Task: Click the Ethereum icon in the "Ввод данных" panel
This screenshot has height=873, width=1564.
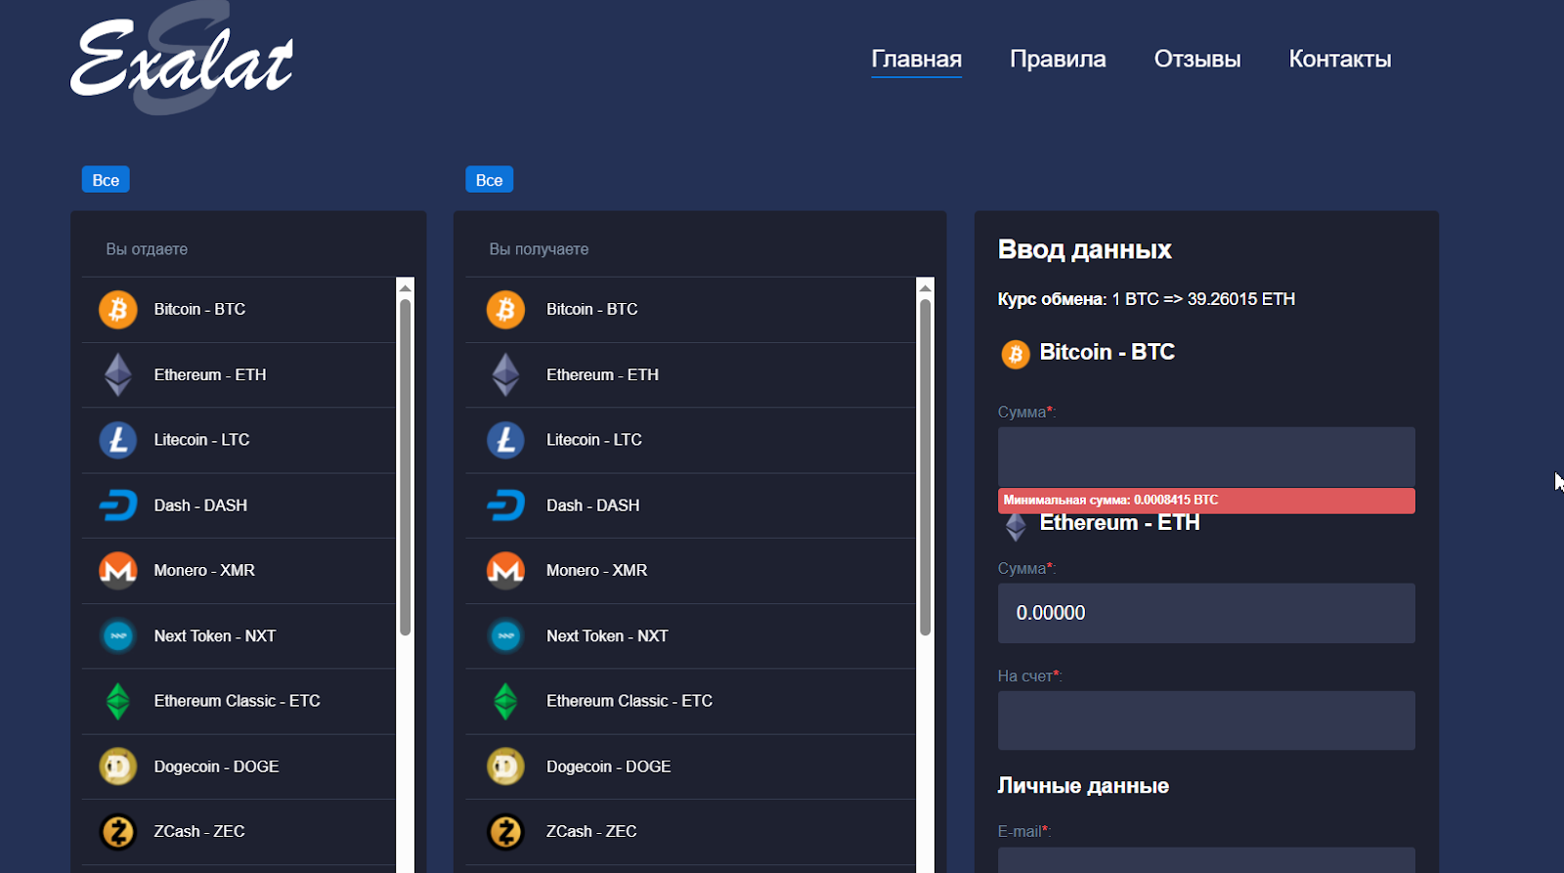Action: (1017, 526)
